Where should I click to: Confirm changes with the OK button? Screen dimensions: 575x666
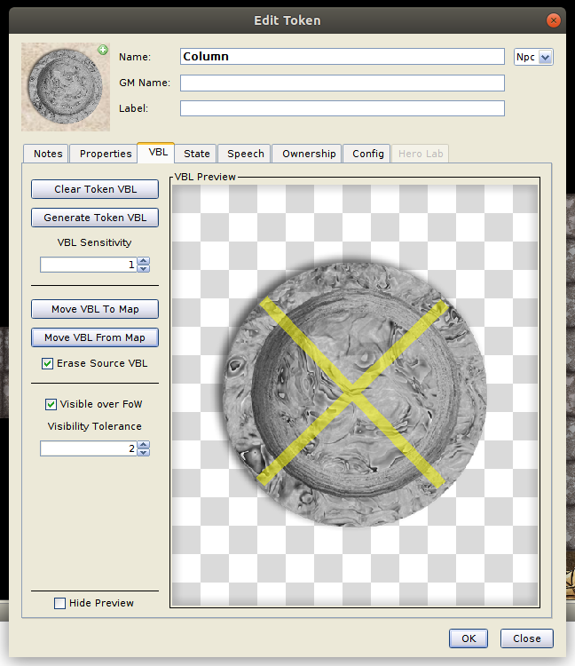pyautogui.click(x=469, y=638)
